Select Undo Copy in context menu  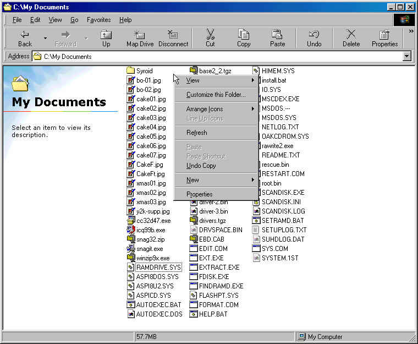coord(201,166)
